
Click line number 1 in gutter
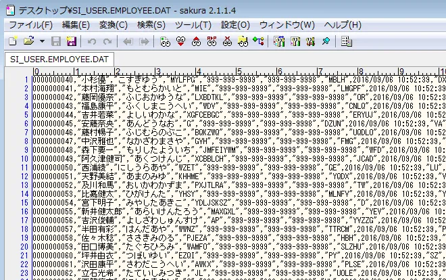(x=26, y=80)
